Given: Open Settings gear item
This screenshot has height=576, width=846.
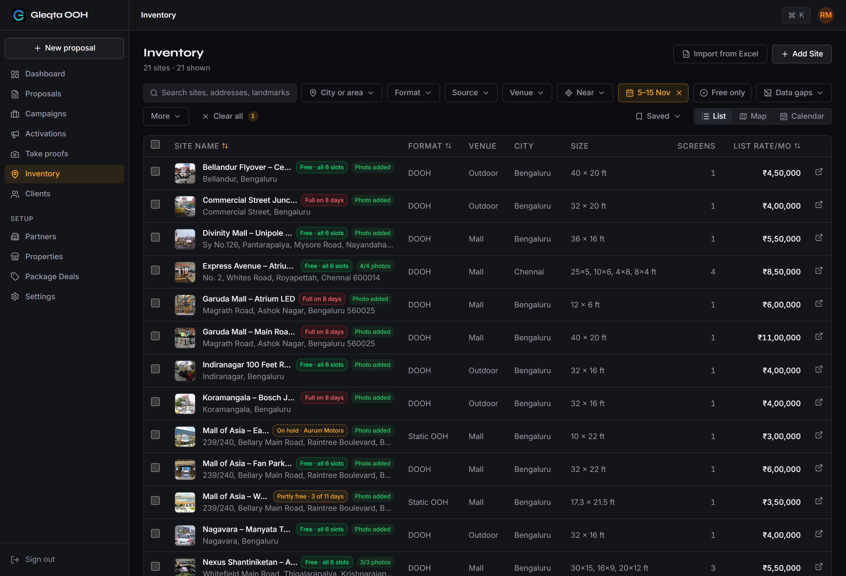Looking at the screenshot, I should point(64,296).
